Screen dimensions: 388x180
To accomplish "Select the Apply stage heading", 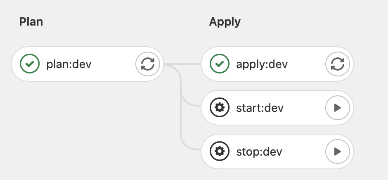I will [225, 22].
